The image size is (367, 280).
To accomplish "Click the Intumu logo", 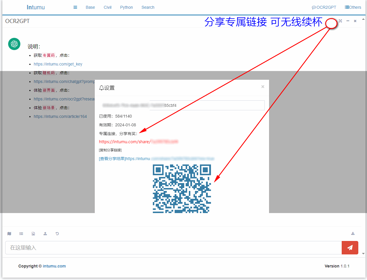I will (36, 7).
